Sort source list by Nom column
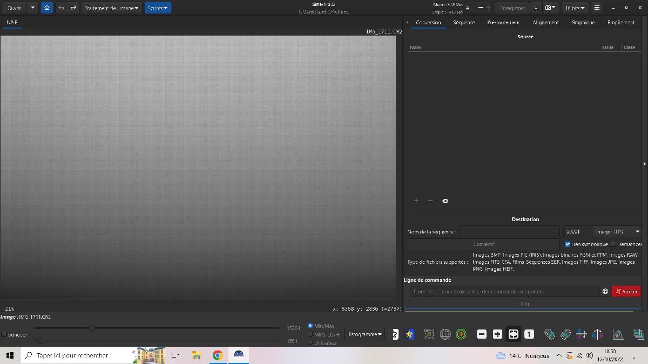Screen dimensions: 648x364 coord(415,47)
